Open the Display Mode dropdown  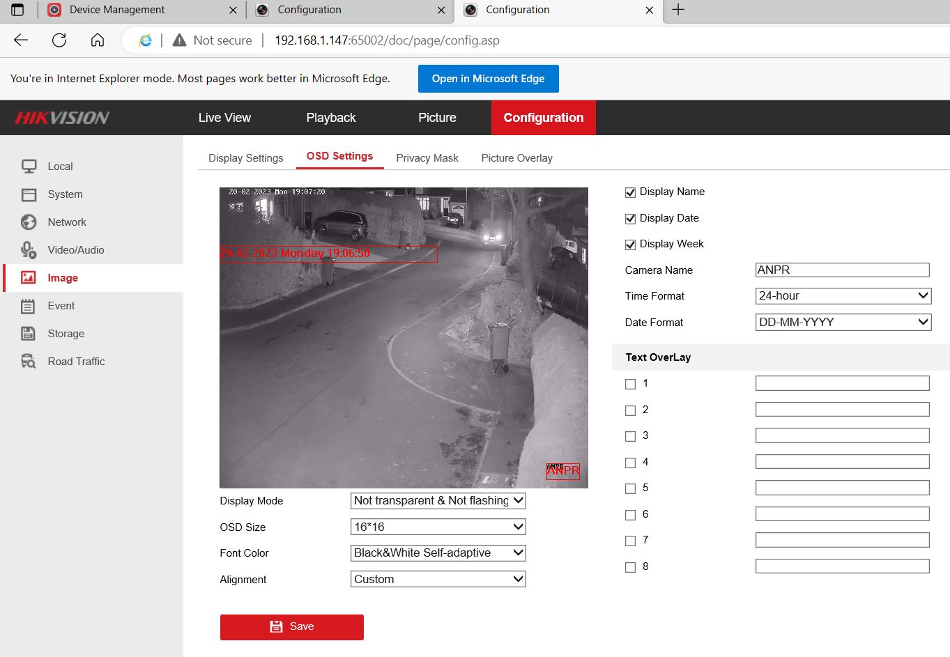tap(438, 501)
